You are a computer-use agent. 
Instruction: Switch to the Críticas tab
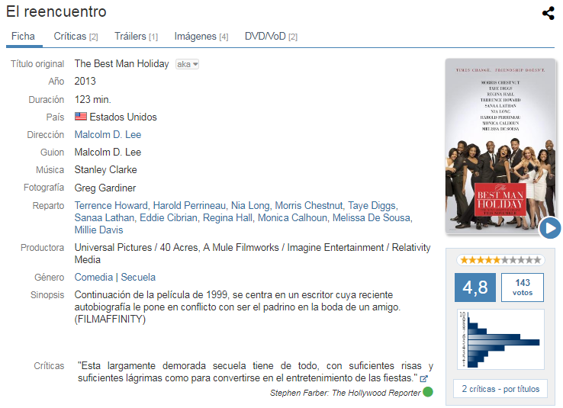click(x=76, y=37)
